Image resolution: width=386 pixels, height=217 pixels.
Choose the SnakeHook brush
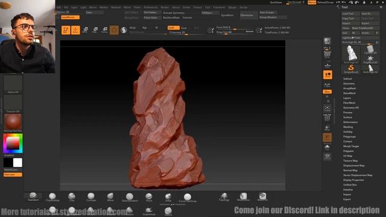pyautogui.click(x=149, y=211)
